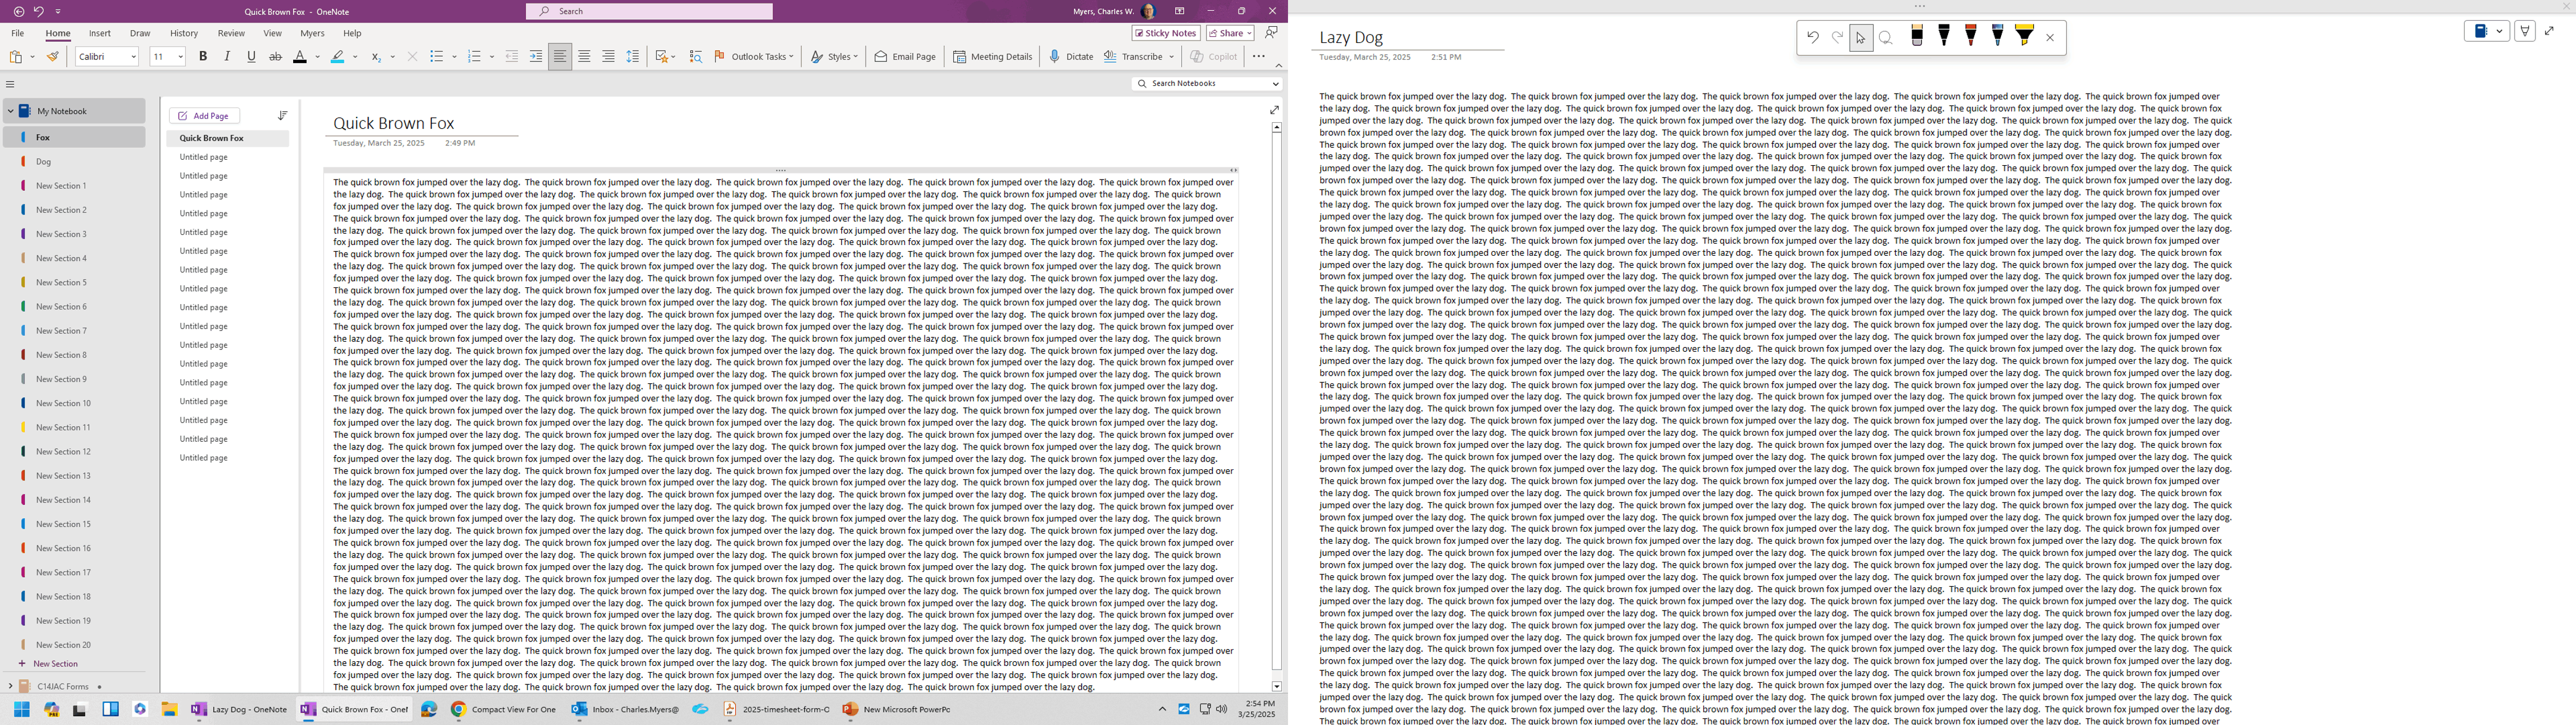This screenshot has height=725, width=2576.
Task: Enable right text alignment
Action: point(608,57)
